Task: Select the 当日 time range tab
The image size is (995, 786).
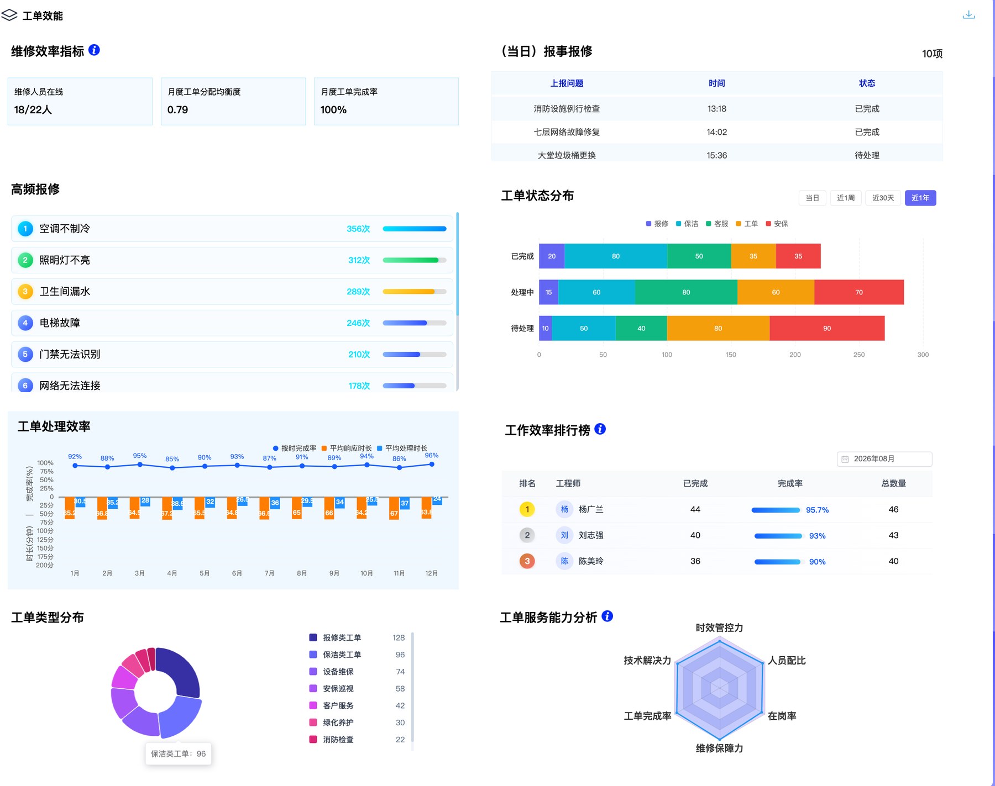Action: (x=812, y=198)
